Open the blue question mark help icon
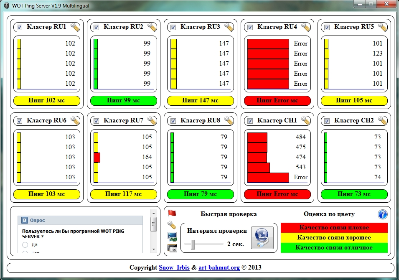 click(x=382, y=214)
